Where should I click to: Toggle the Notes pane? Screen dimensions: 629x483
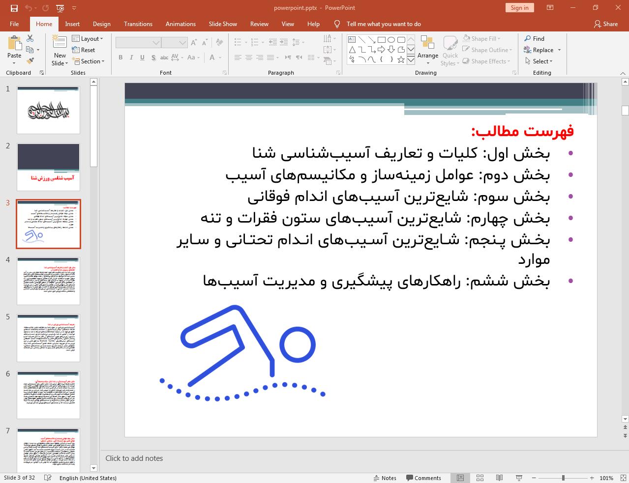pyautogui.click(x=385, y=478)
